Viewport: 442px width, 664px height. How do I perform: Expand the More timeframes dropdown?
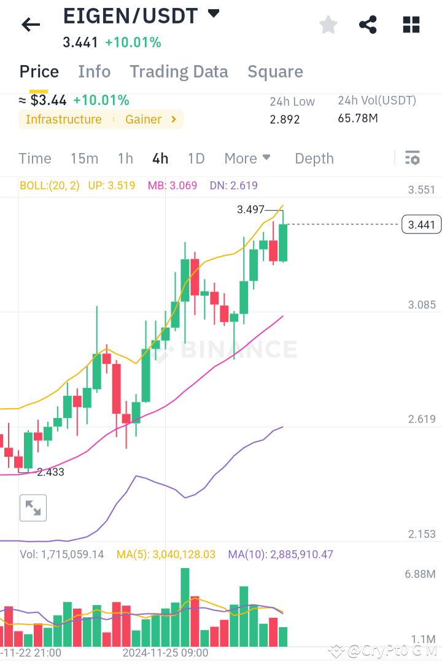(247, 158)
